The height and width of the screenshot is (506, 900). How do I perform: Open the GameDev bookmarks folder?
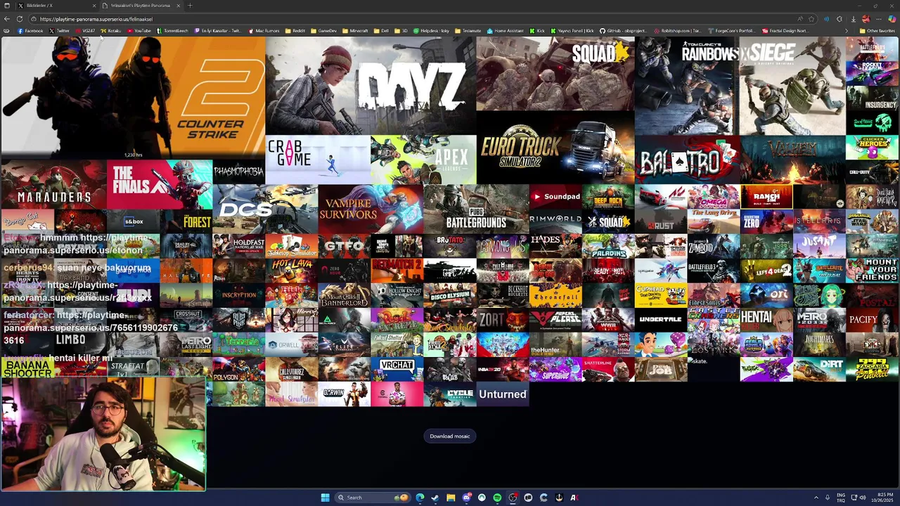click(323, 31)
